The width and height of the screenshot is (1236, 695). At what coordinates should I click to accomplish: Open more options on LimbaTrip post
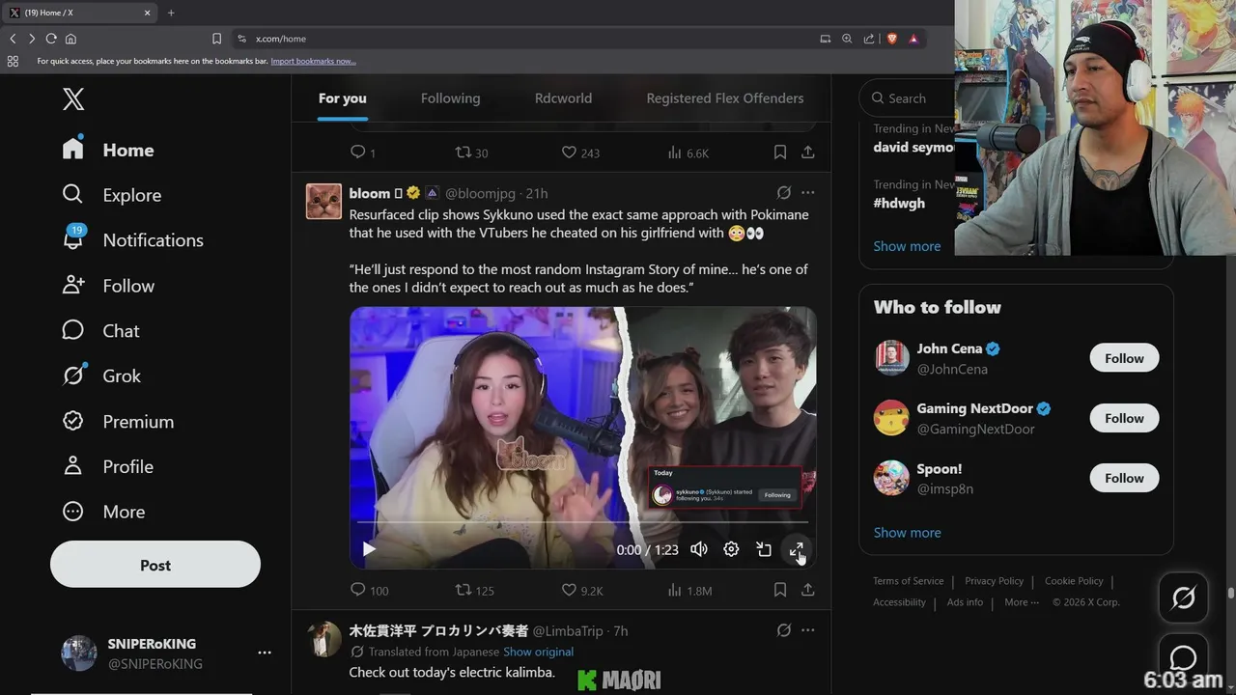click(808, 630)
